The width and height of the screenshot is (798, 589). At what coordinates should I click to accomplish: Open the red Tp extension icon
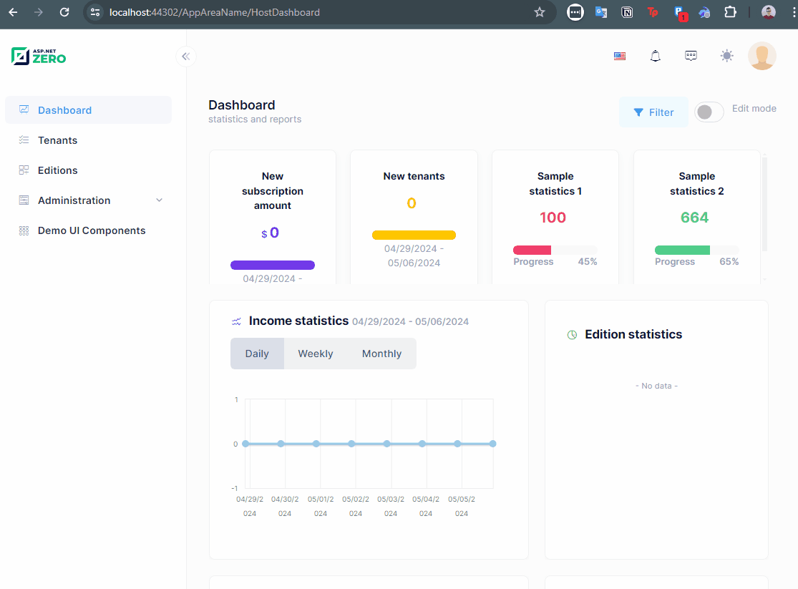point(653,12)
